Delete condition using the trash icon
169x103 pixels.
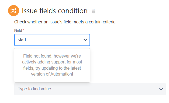[94, 11]
